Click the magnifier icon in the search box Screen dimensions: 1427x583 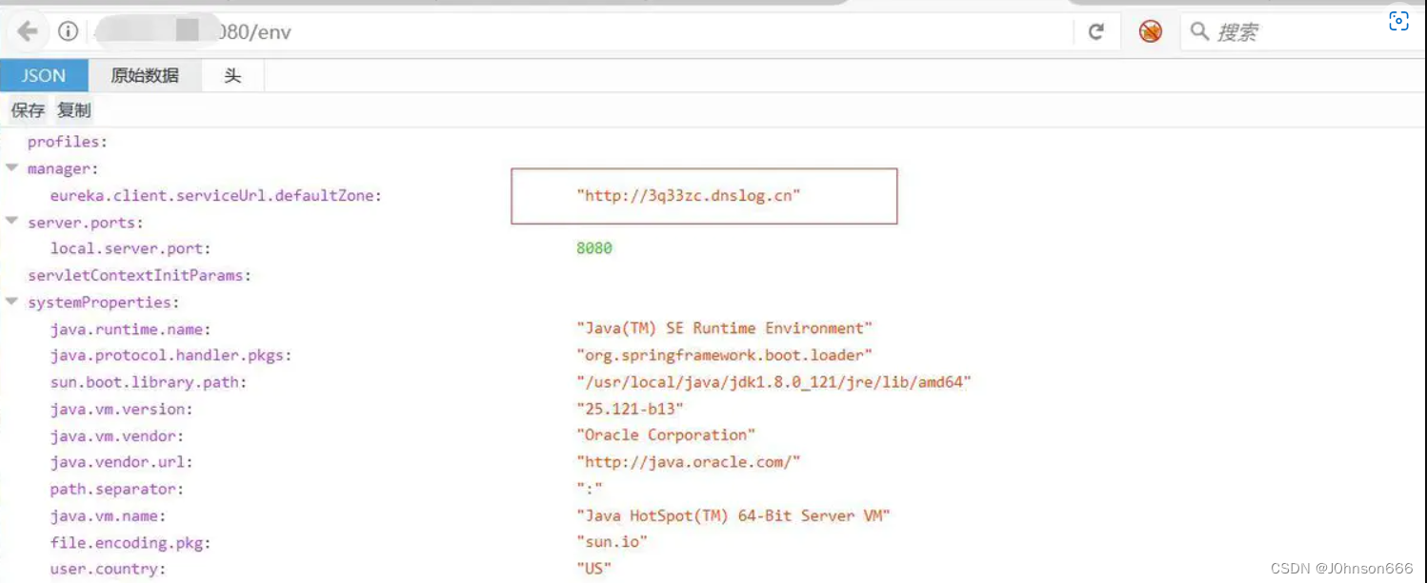click(x=1198, y=30)
